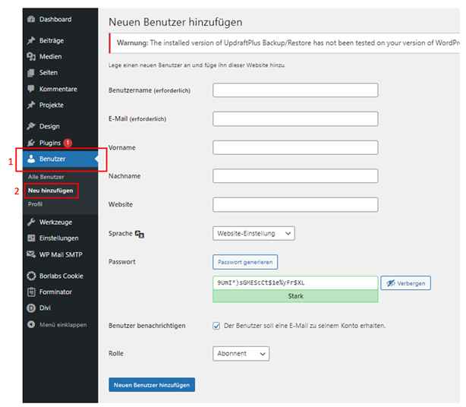Expand the Rolle Abonnent dropdown
The image size is (466, 407).
[241, 354]
